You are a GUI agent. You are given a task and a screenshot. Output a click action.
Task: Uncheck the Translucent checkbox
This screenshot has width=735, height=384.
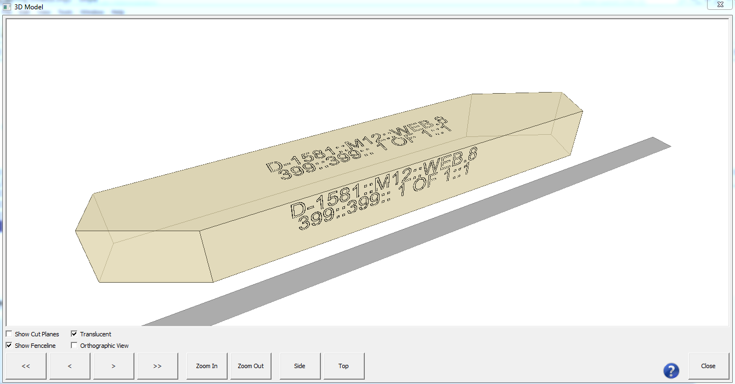pyautogui.click(x=74, y=334)
